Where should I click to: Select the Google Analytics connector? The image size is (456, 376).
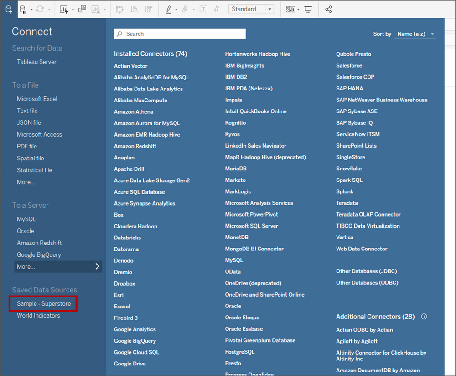135,329
